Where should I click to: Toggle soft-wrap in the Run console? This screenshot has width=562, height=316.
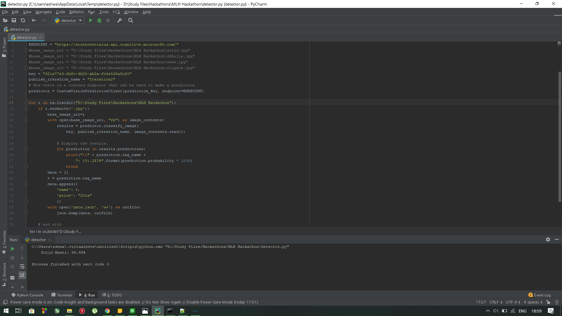click(22, 267)
